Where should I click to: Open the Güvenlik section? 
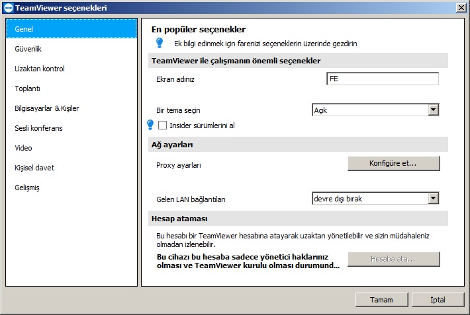tap(71, 49)
